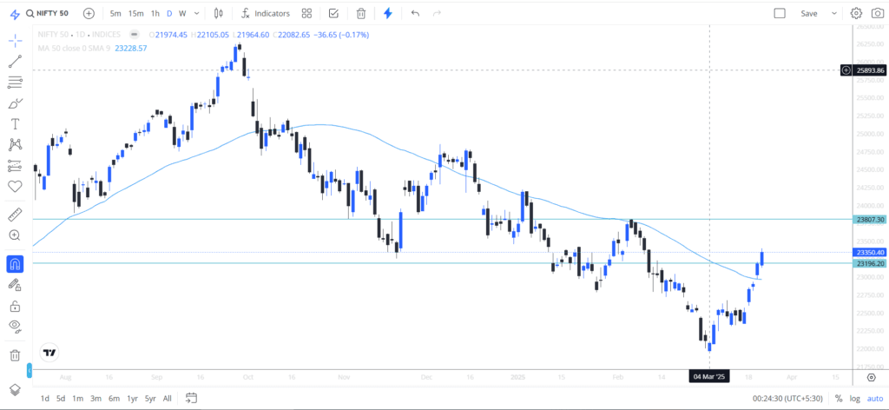Open time axis settings circle icon
This screenshot has height=410, width=889.
coord(872,377)
